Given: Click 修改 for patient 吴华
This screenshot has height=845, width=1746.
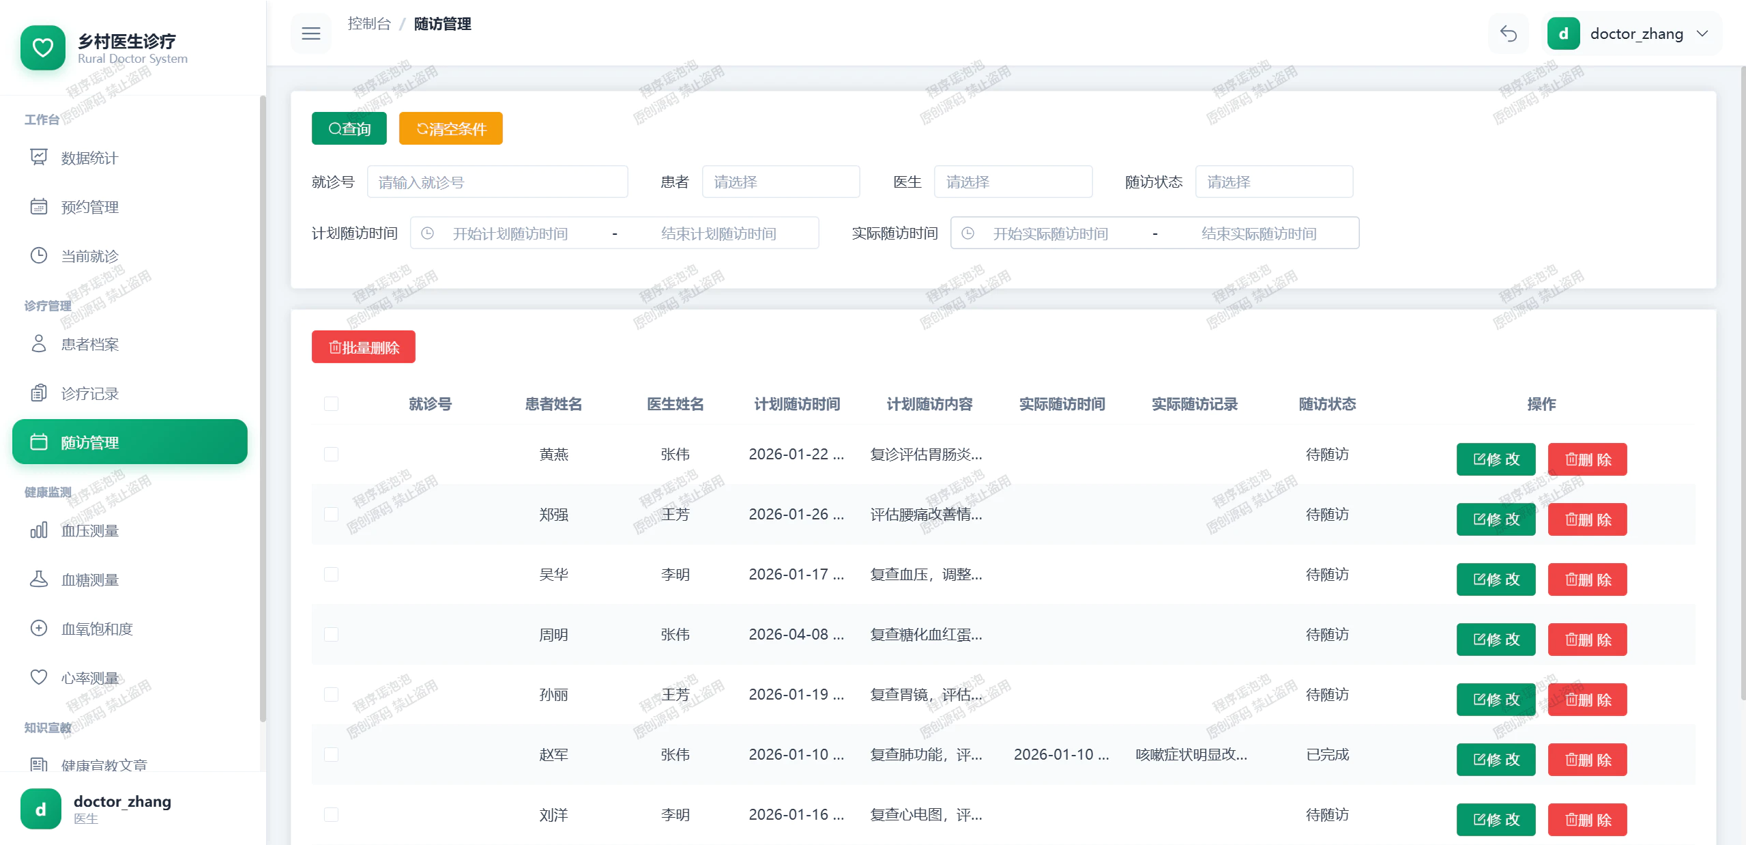Looking at the screenshot, I should pyautogui.click(x=1496, y=579).
